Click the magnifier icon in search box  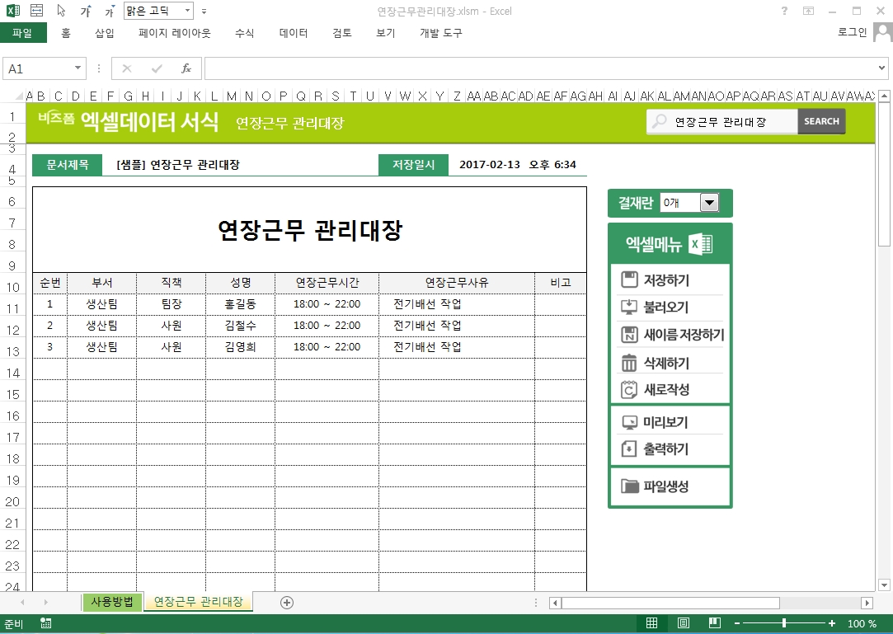pyautogui.click(x=659, y=121)
